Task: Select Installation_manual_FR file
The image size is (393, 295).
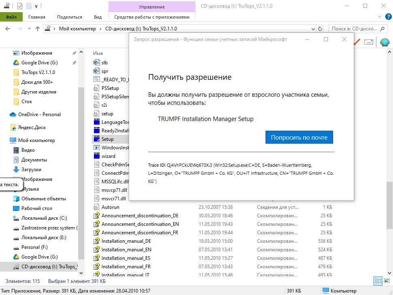Action: click(x=126, y=267)
